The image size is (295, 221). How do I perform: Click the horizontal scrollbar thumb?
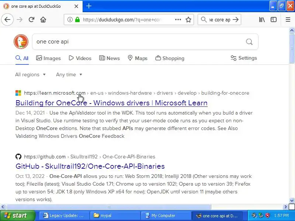tap(109, 207)
